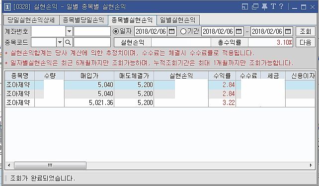Image resolution: width=319 pixels, height=186 pixels.
Task: Click the 매입가 column header
Action: [89, 76]
